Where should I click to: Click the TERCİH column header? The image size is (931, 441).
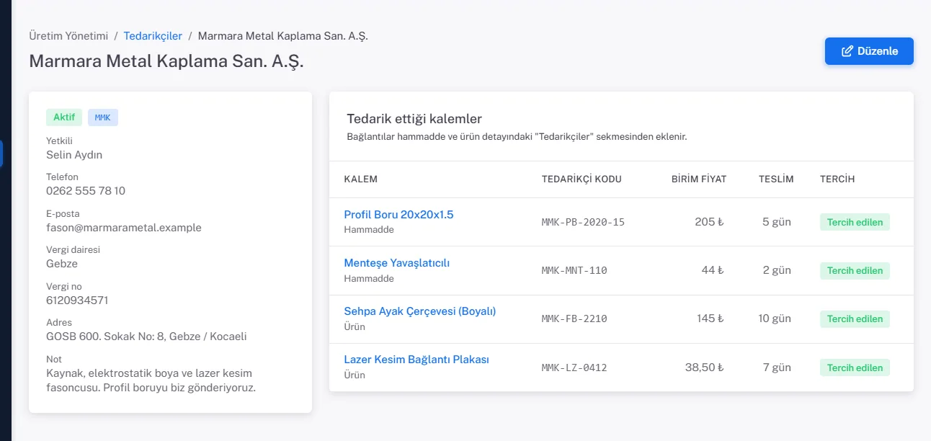(837, 179)
